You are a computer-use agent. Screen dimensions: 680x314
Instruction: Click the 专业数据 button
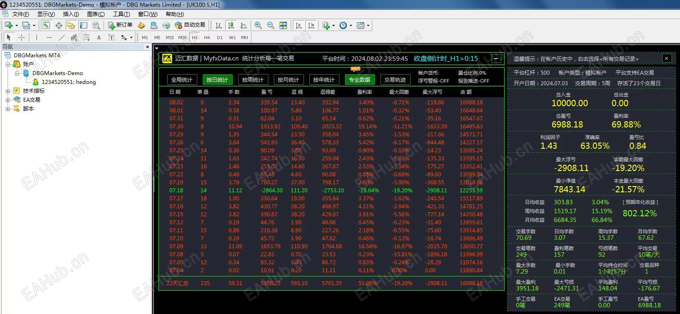(360, 79)
